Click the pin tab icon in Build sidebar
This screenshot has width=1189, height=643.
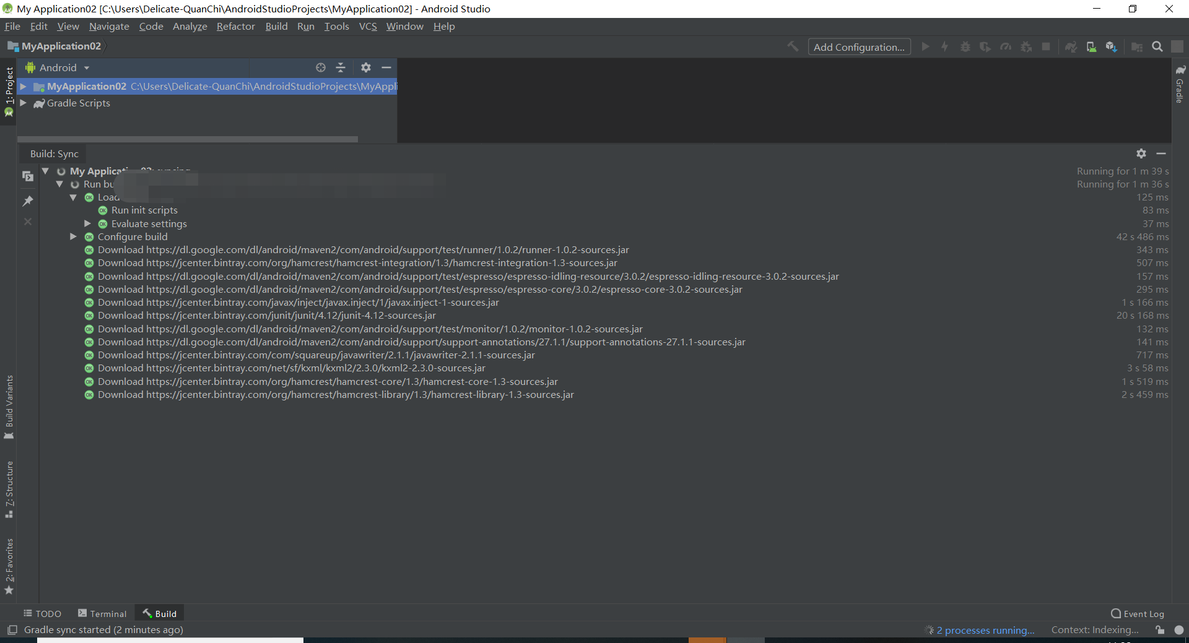click(x=28, y=201)
